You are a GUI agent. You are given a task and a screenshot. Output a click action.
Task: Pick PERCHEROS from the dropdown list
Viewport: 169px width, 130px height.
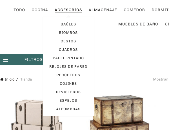tap(68, 75)
